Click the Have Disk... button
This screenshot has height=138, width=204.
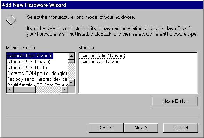coord(175,101)
